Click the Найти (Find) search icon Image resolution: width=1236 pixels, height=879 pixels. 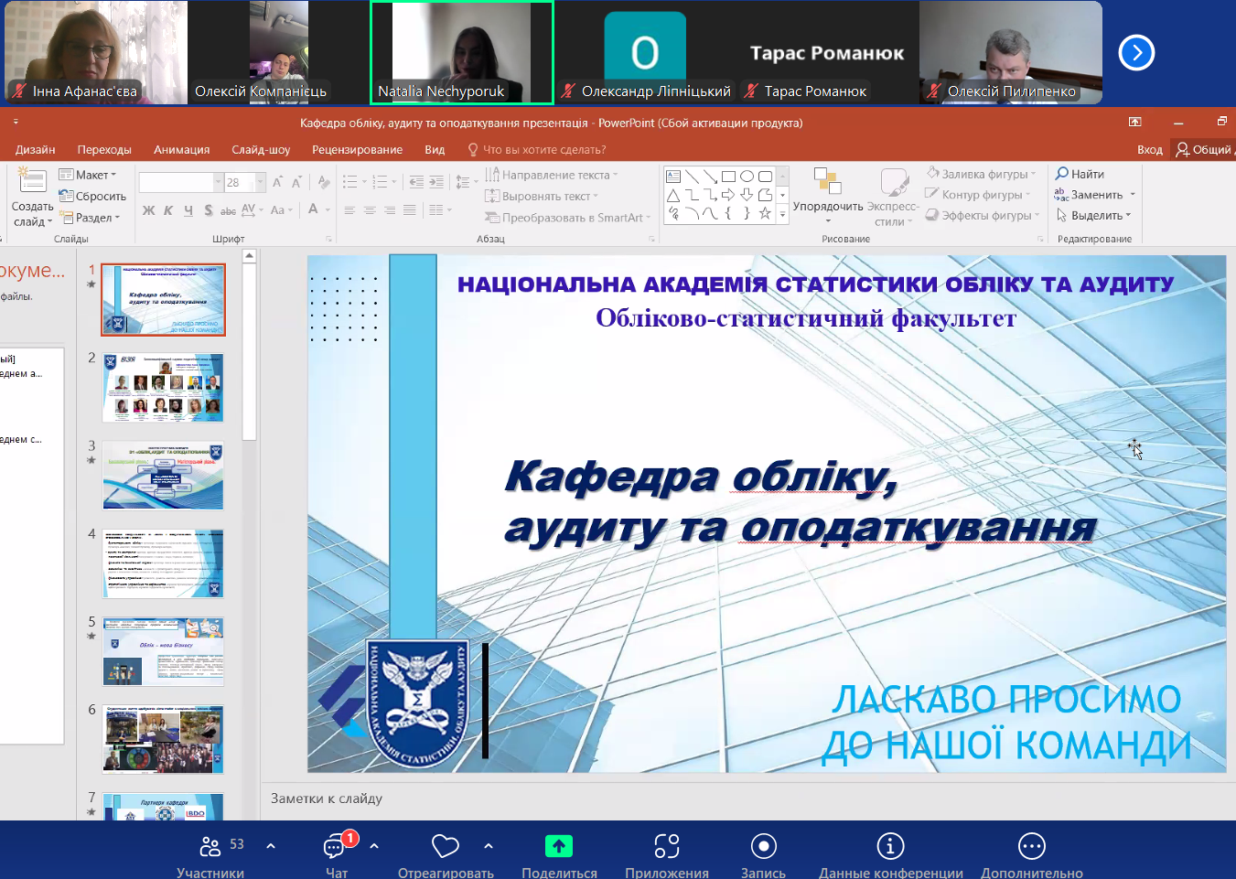click(x=1062, y=174)
